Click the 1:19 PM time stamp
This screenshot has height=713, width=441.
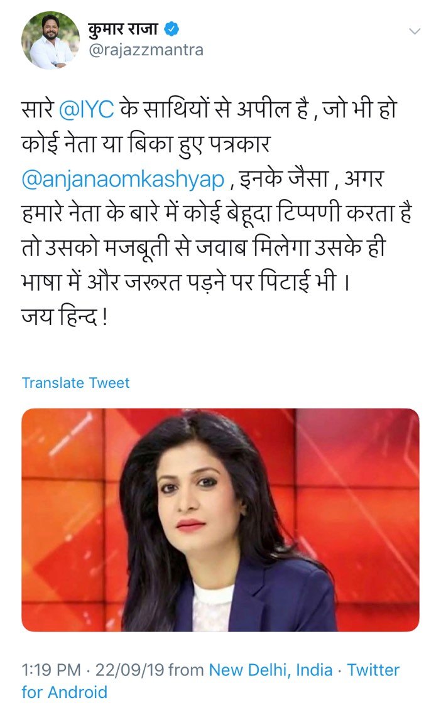tap(51, 670)
